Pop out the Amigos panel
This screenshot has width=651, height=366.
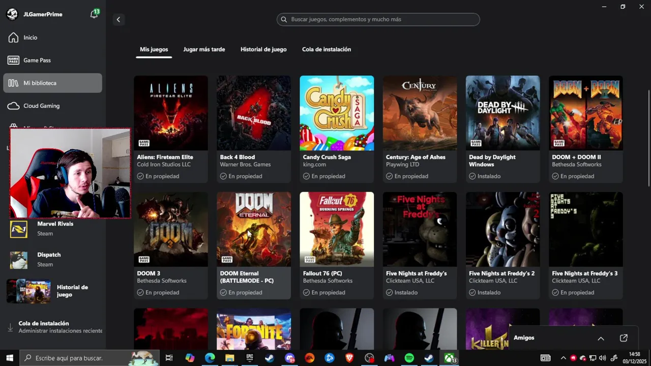click(624, 338)
